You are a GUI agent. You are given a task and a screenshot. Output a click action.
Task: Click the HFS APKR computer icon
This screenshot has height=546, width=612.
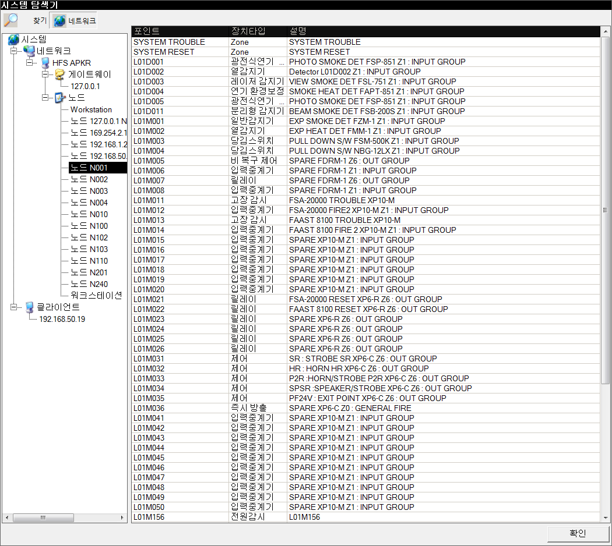pyautogui.click(x=45, y=63)
